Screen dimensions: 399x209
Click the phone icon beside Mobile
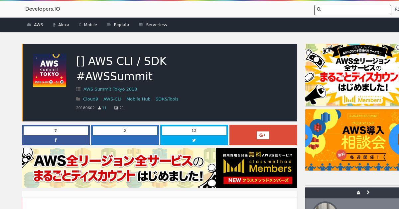80,25
